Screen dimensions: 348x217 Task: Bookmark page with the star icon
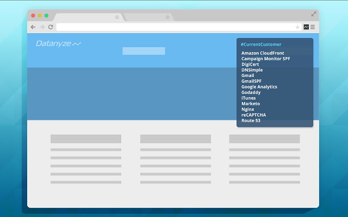click(297, 27)
